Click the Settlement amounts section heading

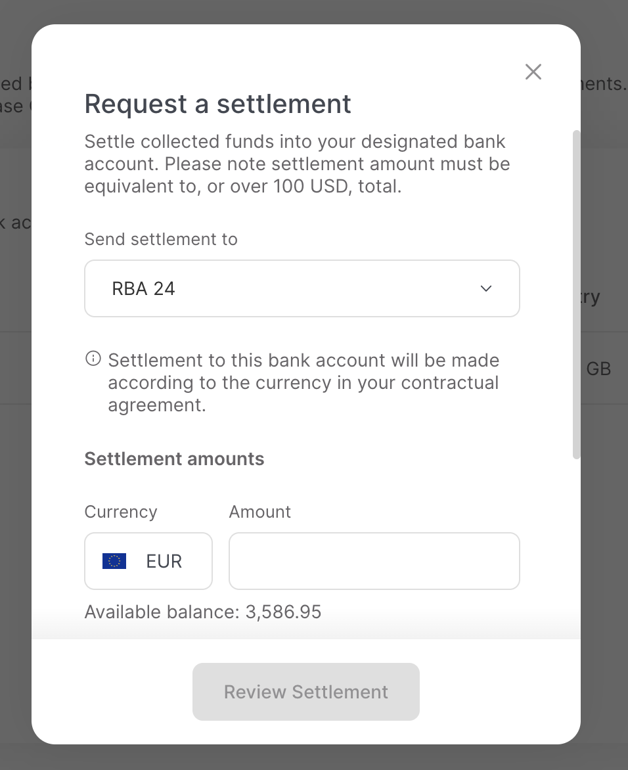[174, 459]
